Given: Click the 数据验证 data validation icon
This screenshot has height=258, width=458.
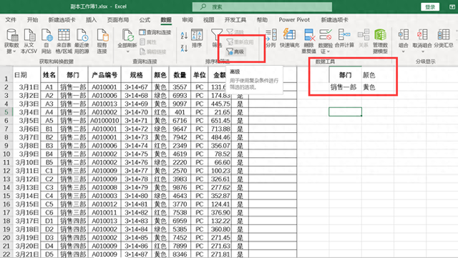Looking at the screenshot, I should coord(325,35).
